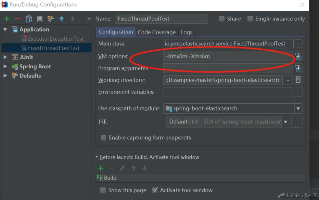The width and height of the screenshot is (319, 200).
Task: Select FixedThreadPoolTest configuration in tree
Action: click(54, 48)
